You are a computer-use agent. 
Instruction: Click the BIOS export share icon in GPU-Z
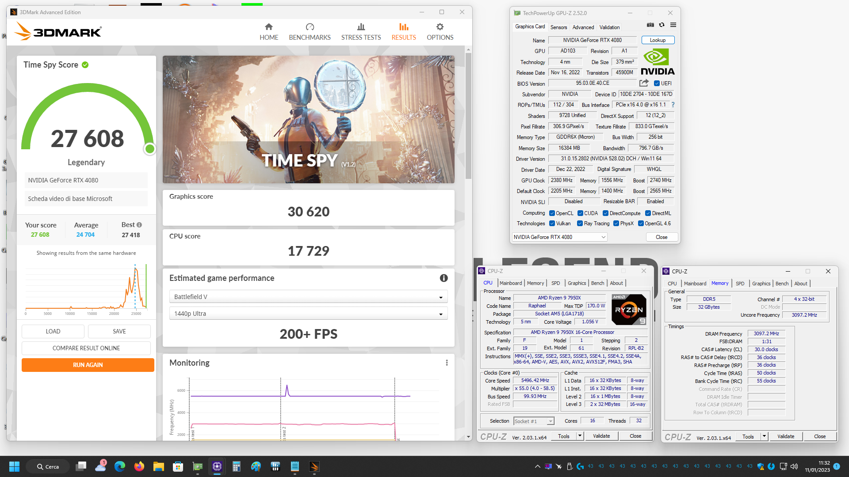(644, 83)
